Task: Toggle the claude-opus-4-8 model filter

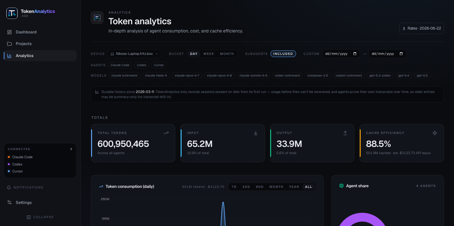Action: [x=219, y=76]
